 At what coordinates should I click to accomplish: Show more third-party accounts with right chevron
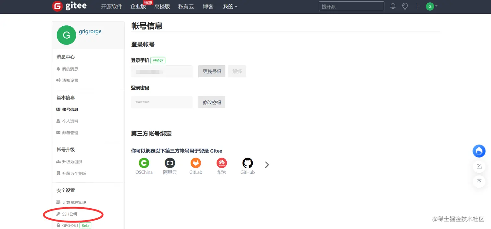267,165
